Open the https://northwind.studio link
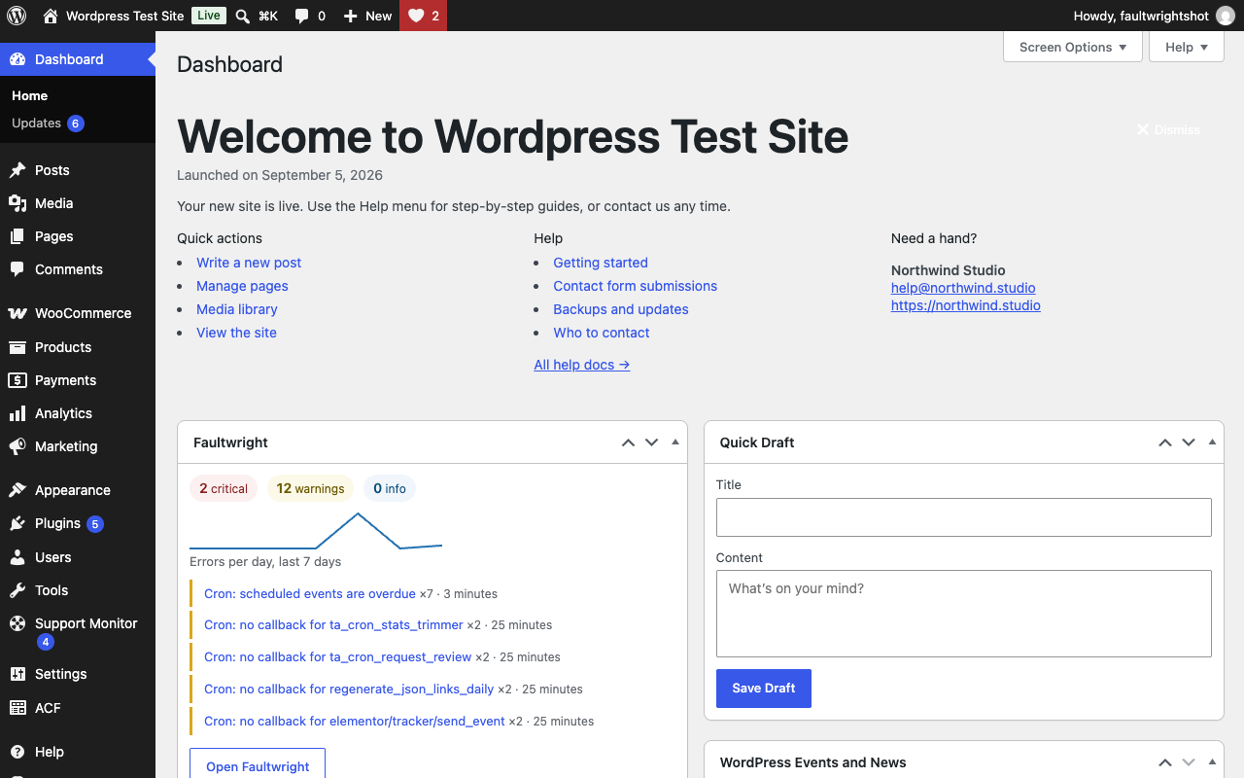Screen dimensions: 1244x778 [966, 305]
